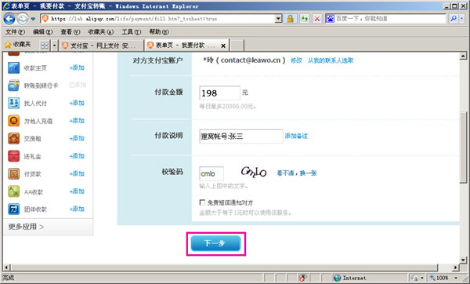
Task: Click the 为他人充值 sidebar icon
Action: (13, 121)
